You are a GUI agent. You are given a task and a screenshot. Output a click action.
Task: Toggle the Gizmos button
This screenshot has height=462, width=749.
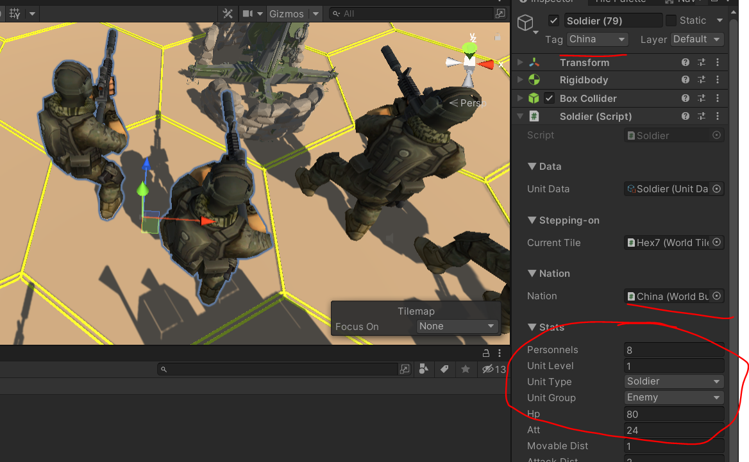tap(287, 14)
